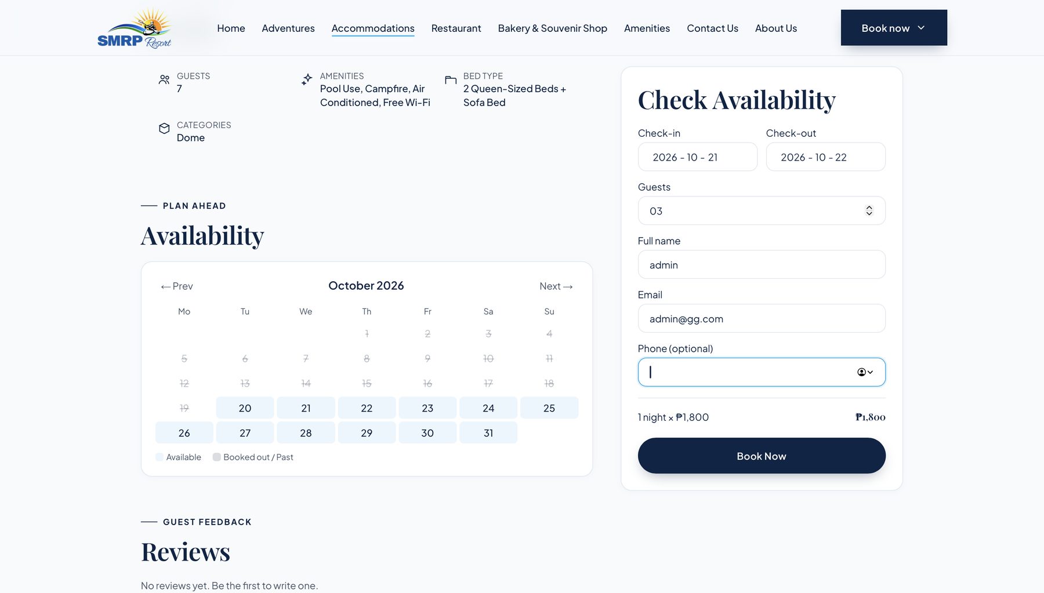This screenshot has width=1044, height=593.
Task: Go to the Adventures page
Action: [288, 28]
